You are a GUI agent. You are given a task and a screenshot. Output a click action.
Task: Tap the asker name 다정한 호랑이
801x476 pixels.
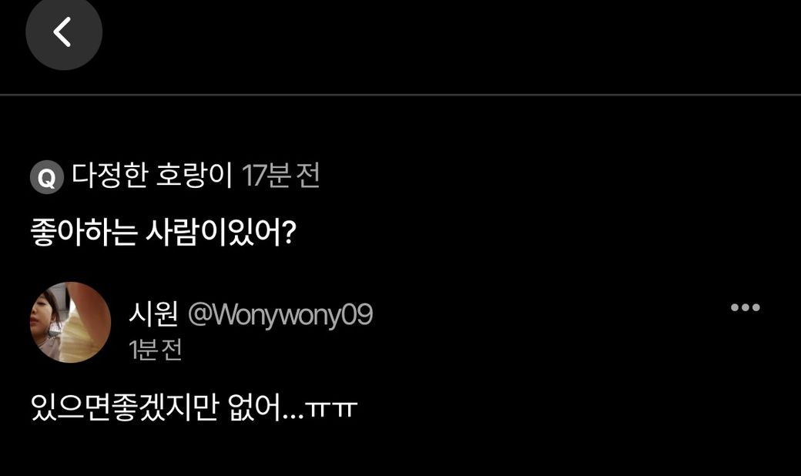152,175
